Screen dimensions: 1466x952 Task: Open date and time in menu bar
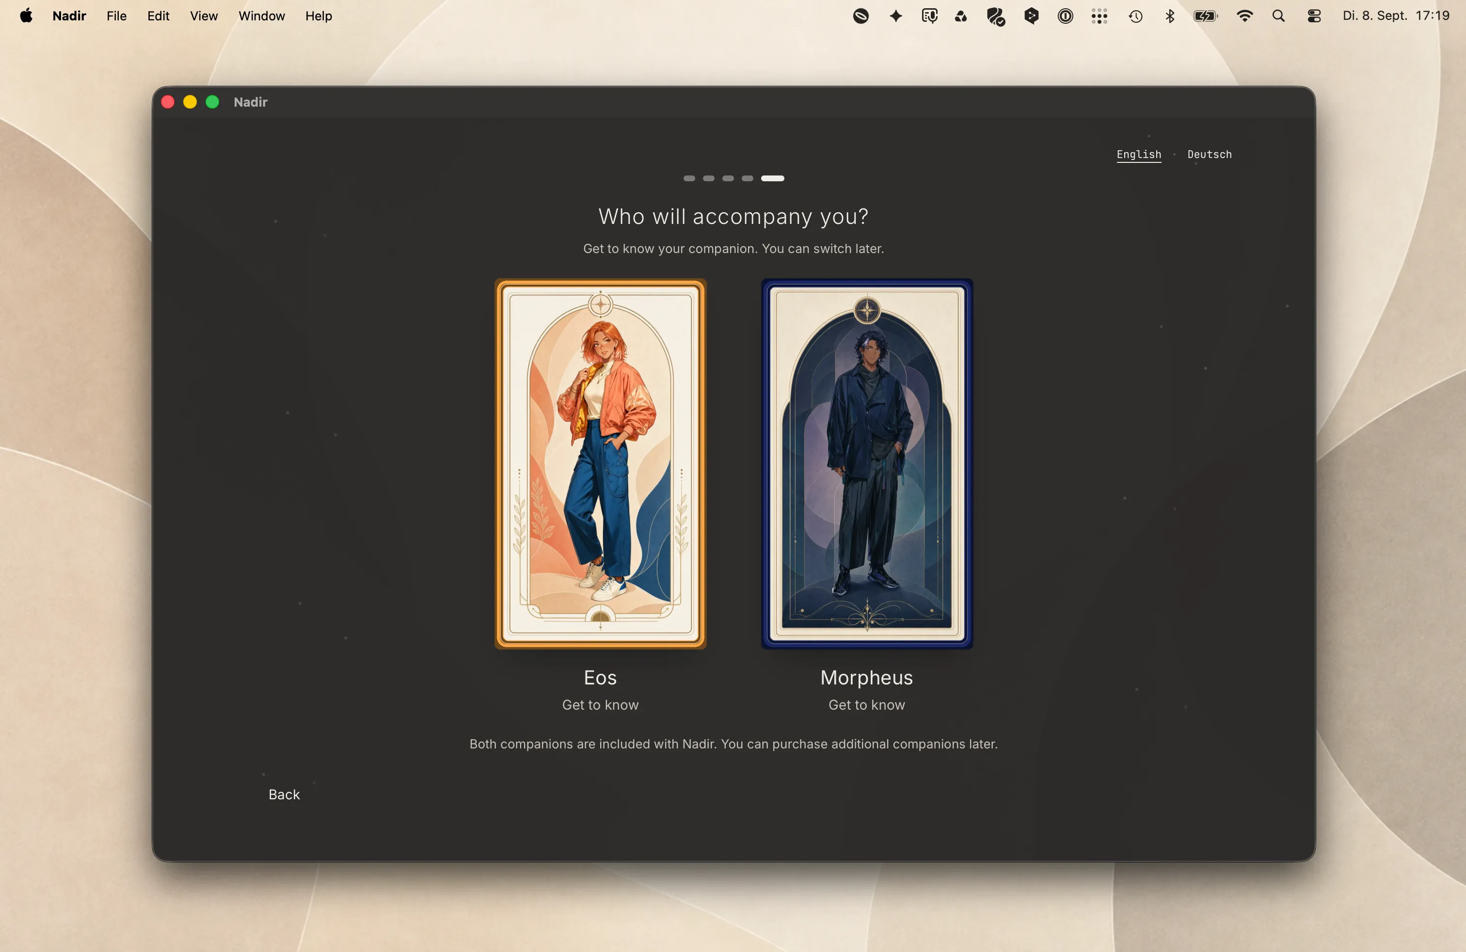1396,16
